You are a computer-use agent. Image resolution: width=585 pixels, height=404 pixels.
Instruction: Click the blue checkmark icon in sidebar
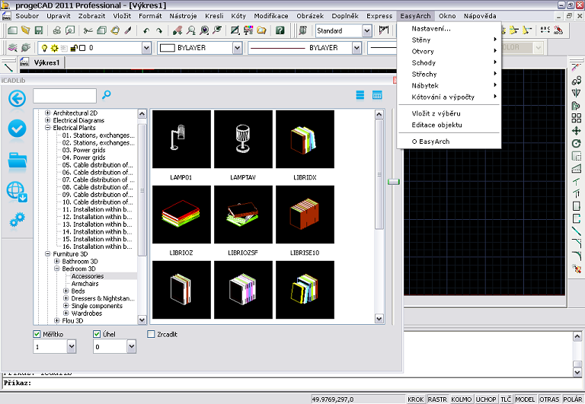[x=17, y=129]
